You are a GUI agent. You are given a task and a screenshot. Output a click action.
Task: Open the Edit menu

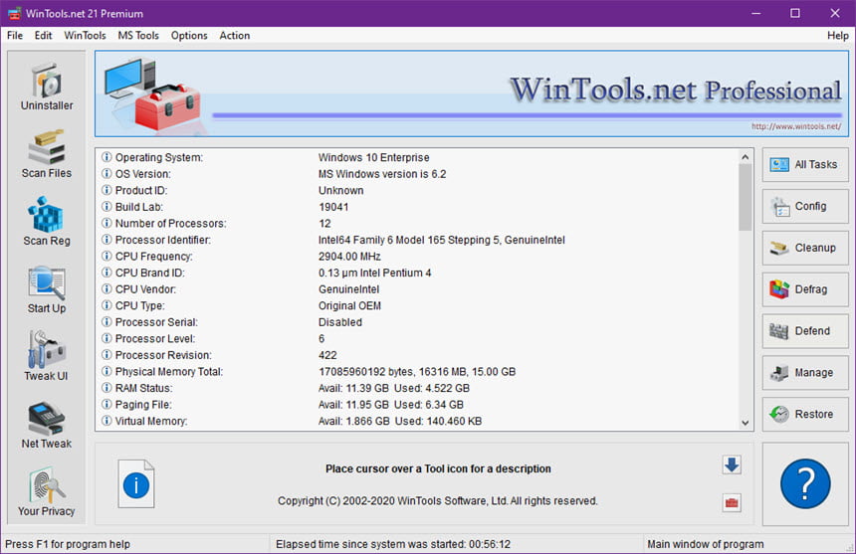(43, 36)
